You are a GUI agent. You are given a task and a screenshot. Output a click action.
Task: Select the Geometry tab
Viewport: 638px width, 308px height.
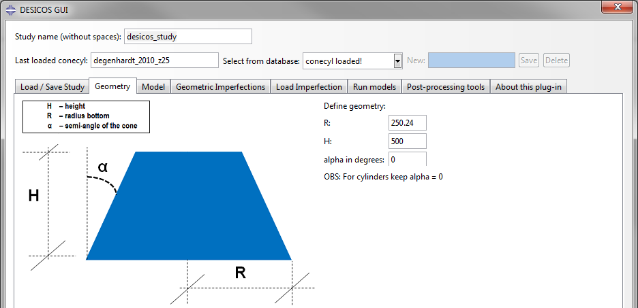[112, 86]
